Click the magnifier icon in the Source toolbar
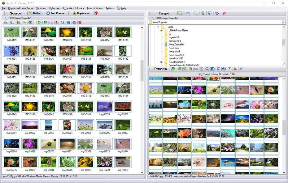This screenshot has width=288, height=183. 63,23
